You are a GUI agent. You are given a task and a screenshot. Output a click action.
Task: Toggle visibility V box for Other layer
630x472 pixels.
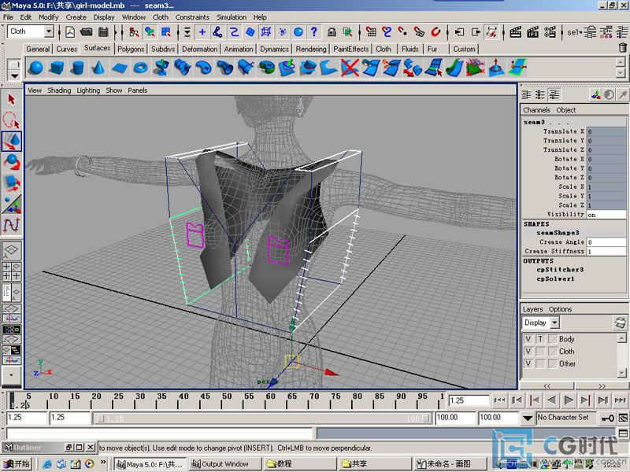pyautogui.click(x=528, y=364)
